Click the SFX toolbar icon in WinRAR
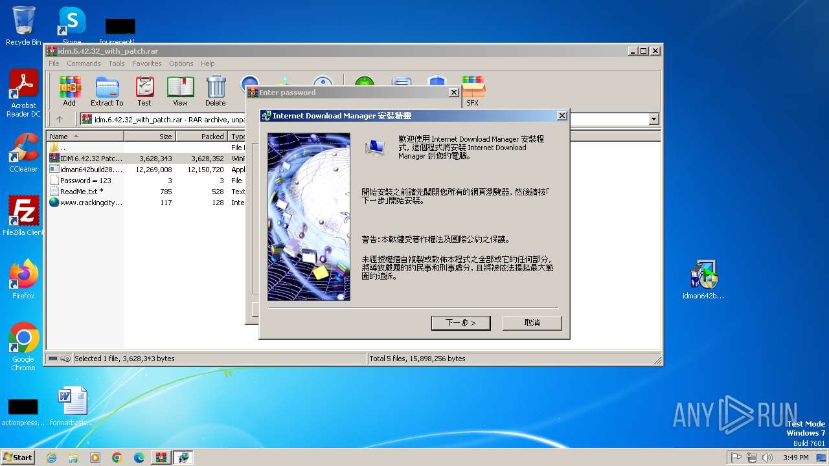Viewport: 829px width, 466px height. pos(473,91)
